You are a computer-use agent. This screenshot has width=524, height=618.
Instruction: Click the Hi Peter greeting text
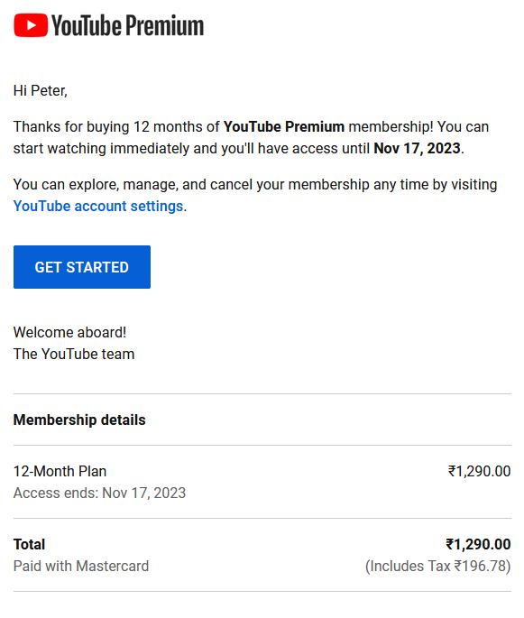pyautogui.click(x=41, y=90)
